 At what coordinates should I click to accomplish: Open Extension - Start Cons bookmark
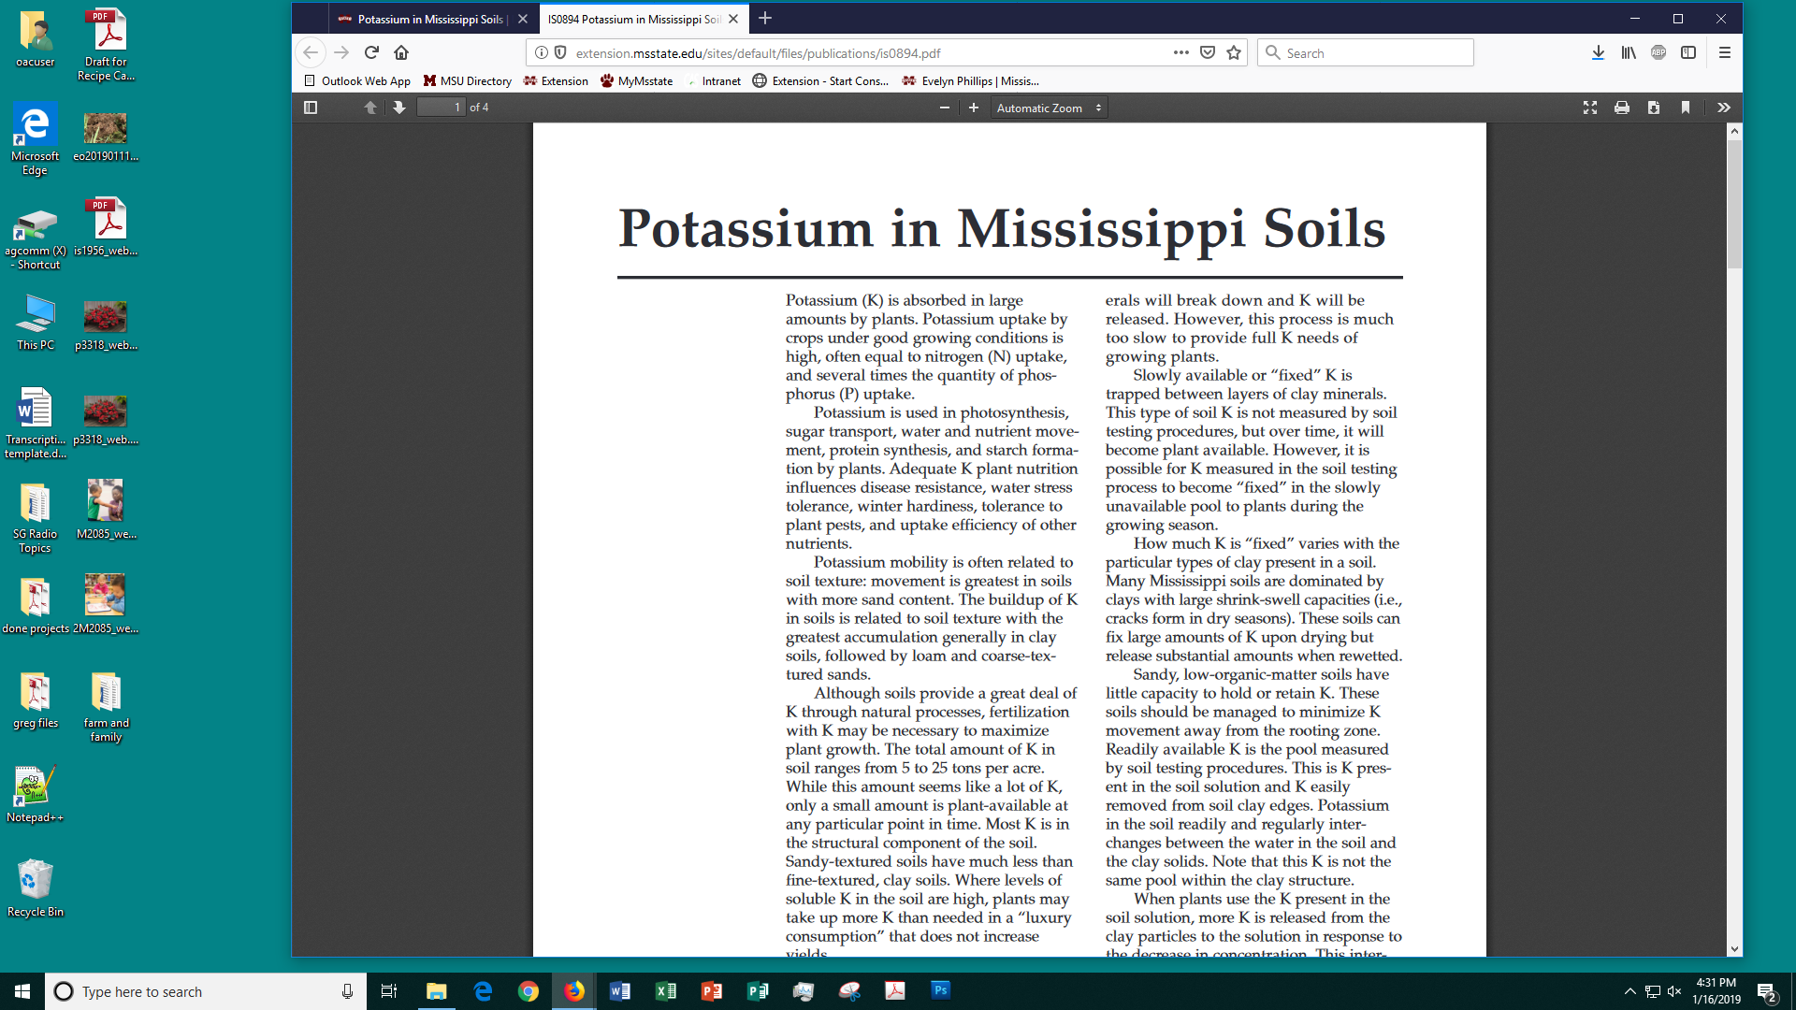(820, 81)
